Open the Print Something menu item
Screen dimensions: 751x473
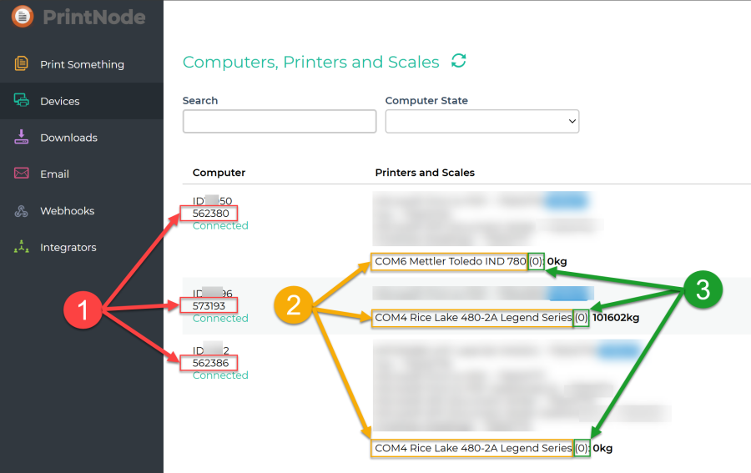[82, 64]
